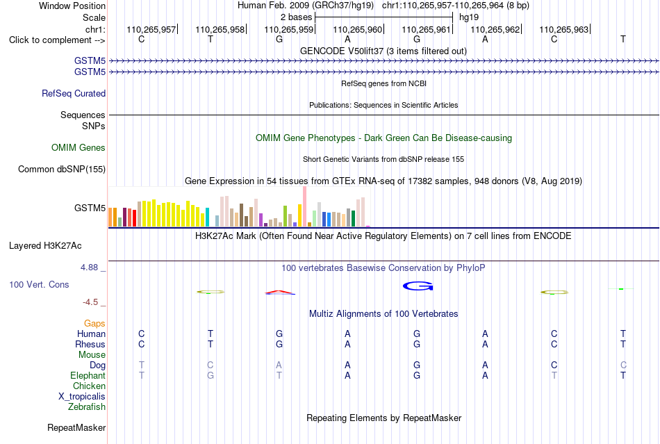Select the hg19 label beside the scale bar
660x444 pixels.
[469, 17]
